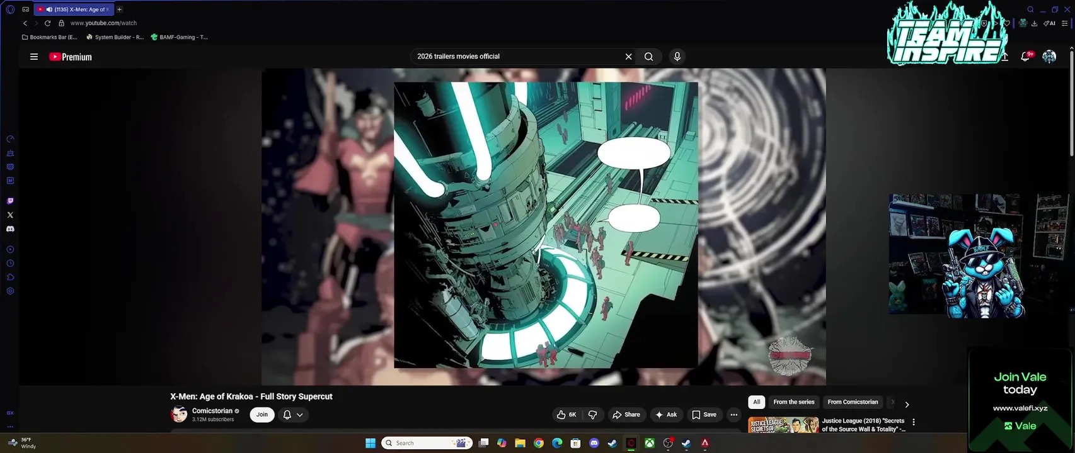Open Twitch in the sidebar
This screenshot has height=453, width=1075.
click(x=10, y=201)
